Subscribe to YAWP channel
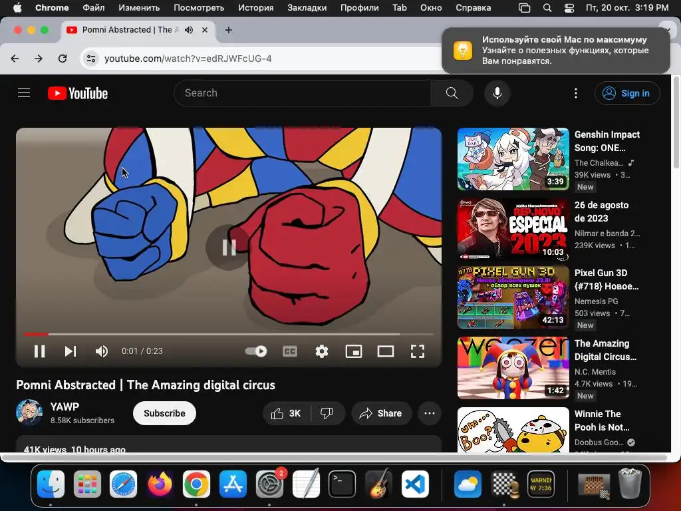 point(164,413)
